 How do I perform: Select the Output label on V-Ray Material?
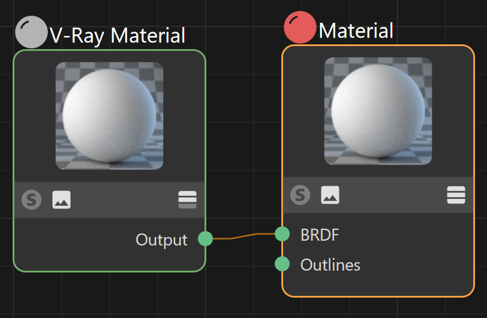point(161,240)
